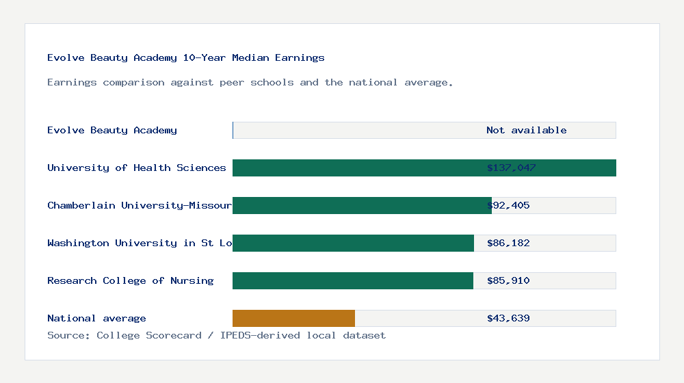Click the $85,910 earnings value
This screenshot has height=383, width=684.
click(508, 280)
